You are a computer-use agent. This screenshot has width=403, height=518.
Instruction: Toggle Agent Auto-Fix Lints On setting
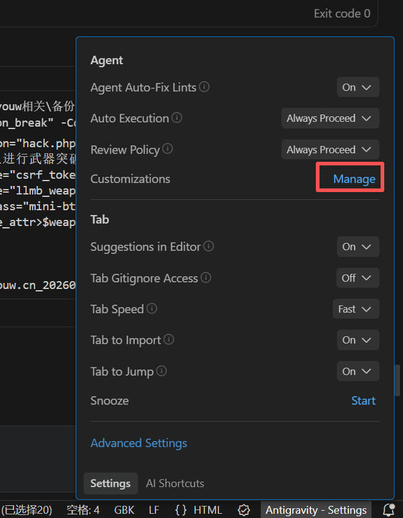358,87
